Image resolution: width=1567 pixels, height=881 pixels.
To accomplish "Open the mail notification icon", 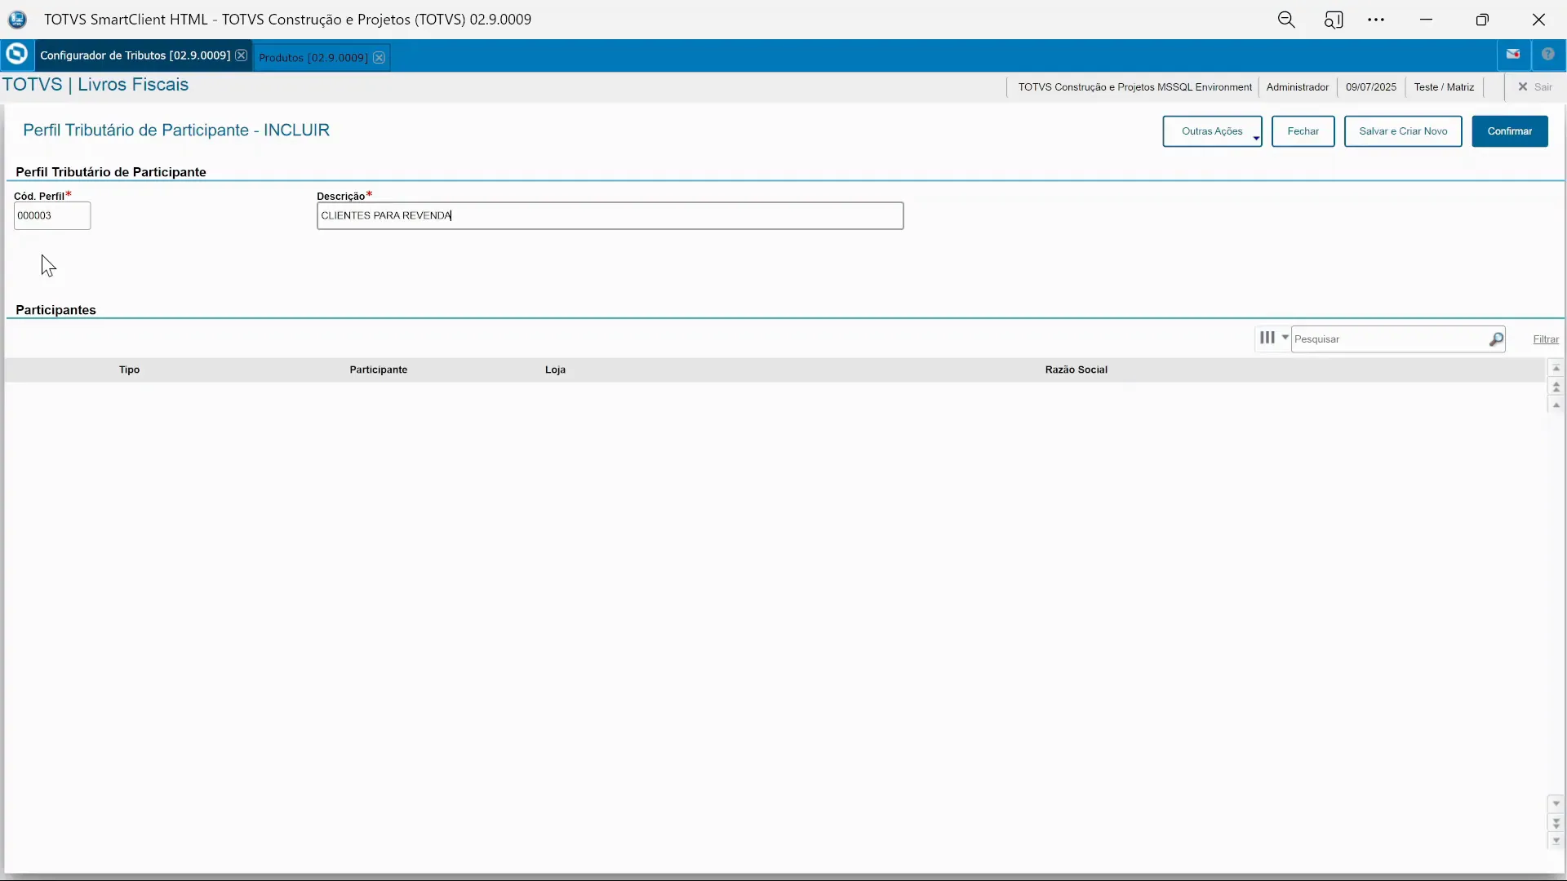I will click(1513, 55).
